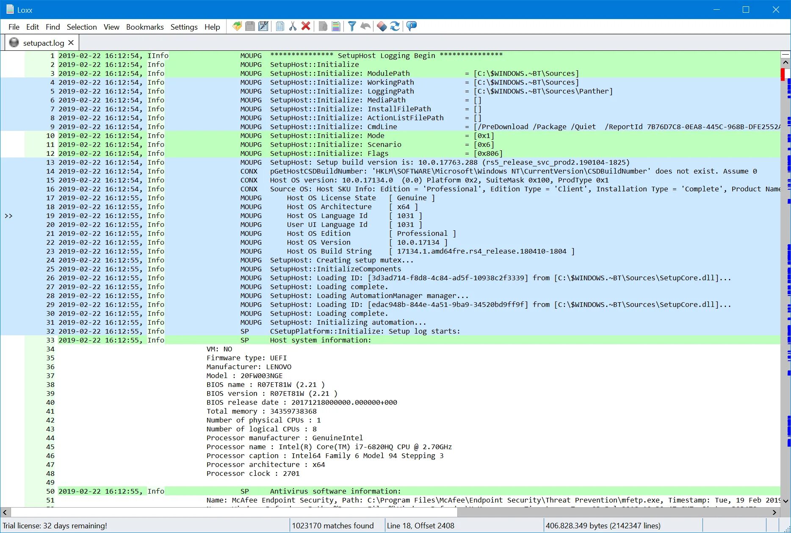This screenshot has width=791, height=533.
Task: Copy the selection using the Copy icon
Action: (x=280, y=26)
